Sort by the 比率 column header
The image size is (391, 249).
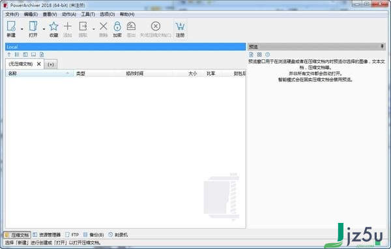point(211,74)
